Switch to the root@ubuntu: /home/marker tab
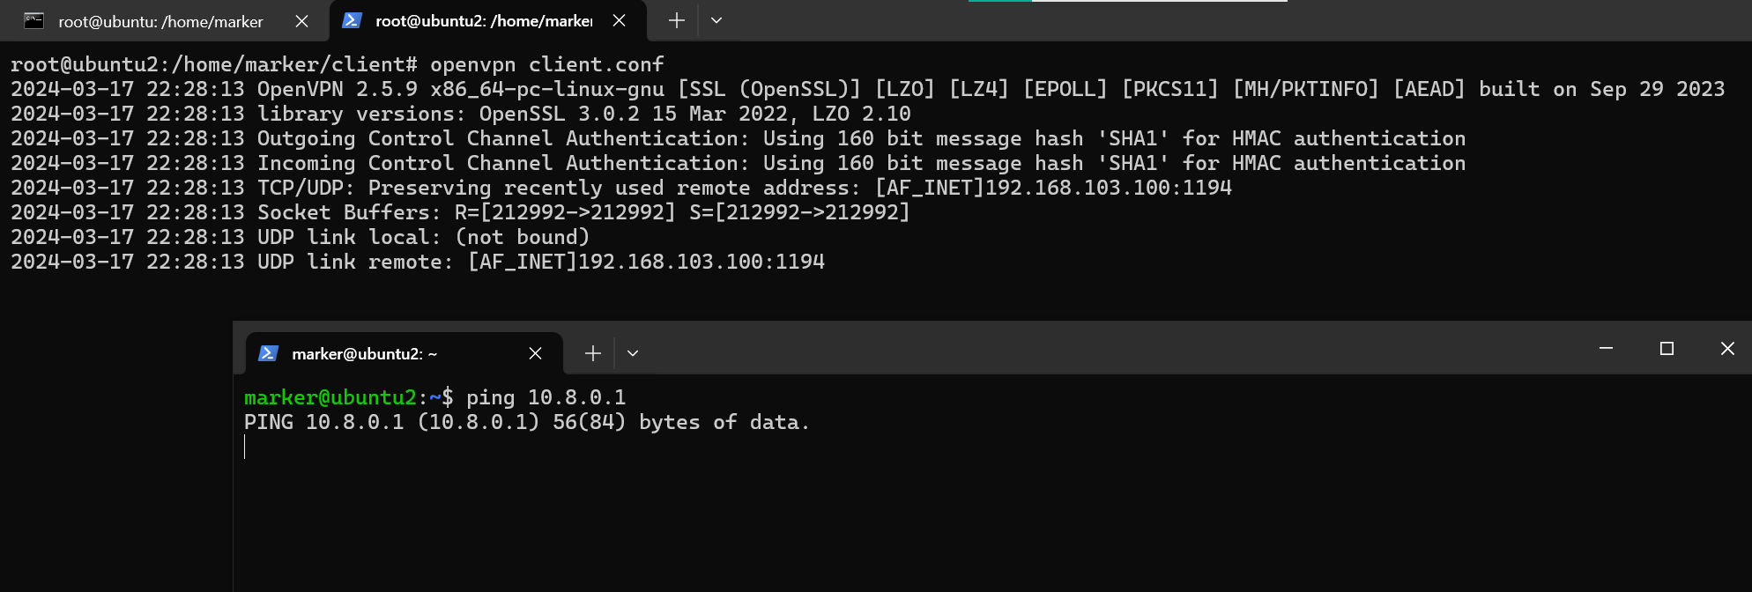1752x592 pixels. 160,21
